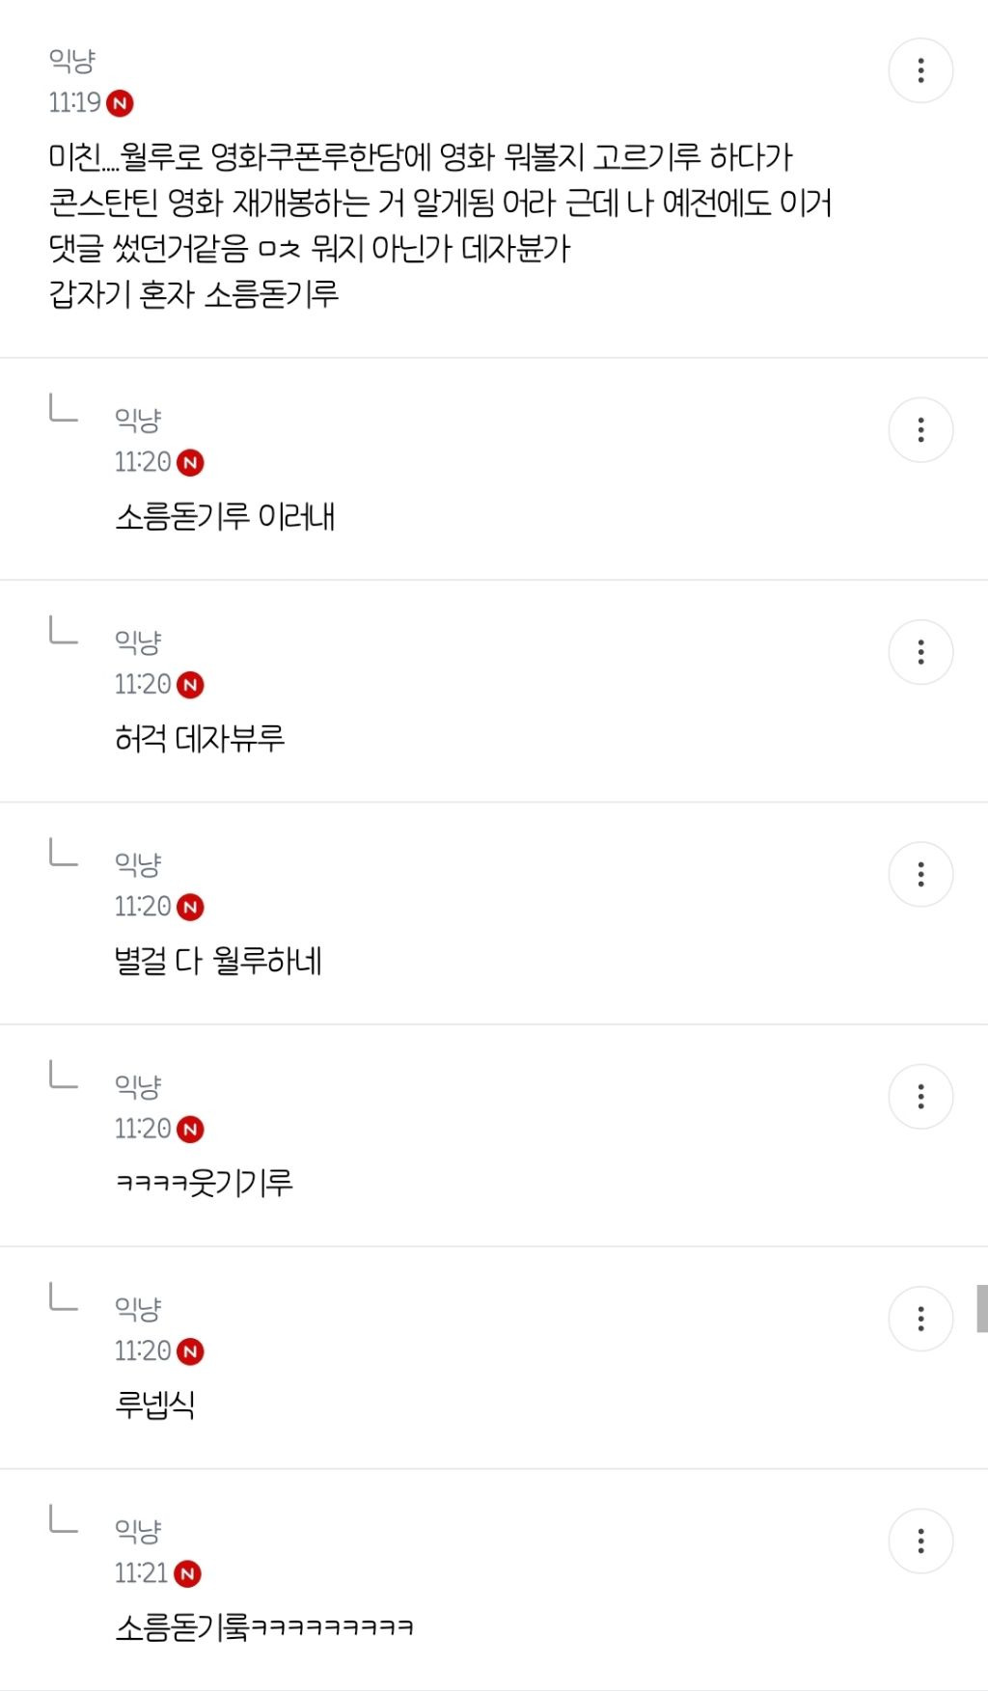Click the gray scrollbar thumb on right edge
988x1691 pixels.
[982, 1308]
